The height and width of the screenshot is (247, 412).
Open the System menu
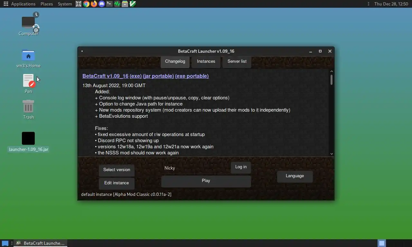tap(65, 4)
